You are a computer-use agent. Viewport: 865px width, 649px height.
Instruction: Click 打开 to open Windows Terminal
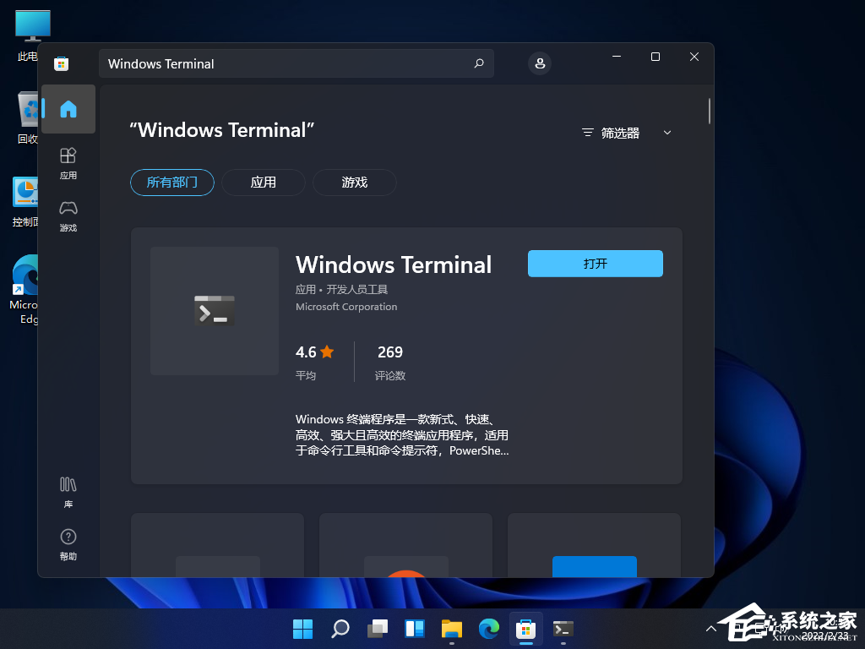click(x=595, y=263)
